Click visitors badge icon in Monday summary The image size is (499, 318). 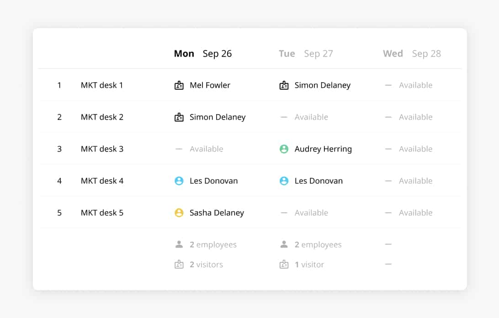(x=179, y=265)
